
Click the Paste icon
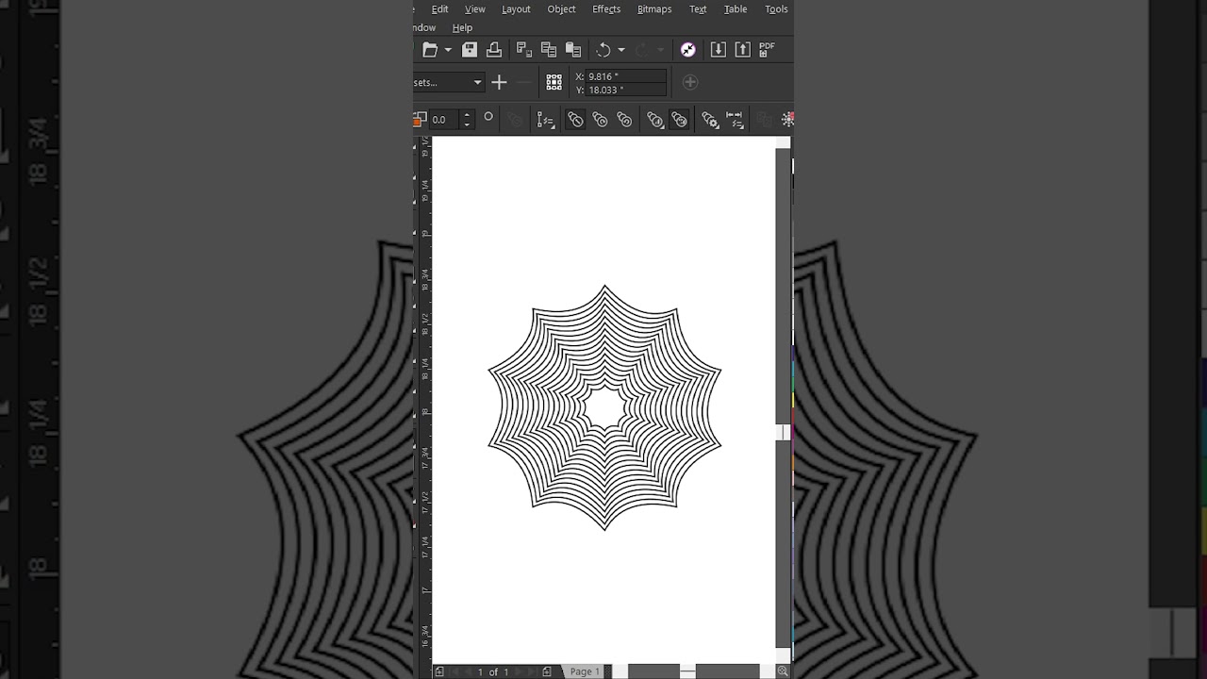(x=573, y=50)
